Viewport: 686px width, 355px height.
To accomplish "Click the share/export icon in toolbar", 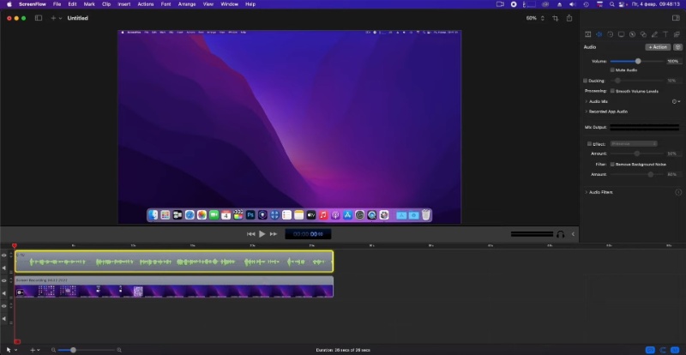I will tap(569, 18).
